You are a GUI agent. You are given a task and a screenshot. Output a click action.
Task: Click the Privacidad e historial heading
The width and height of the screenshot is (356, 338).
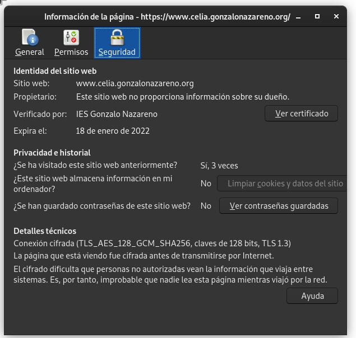pyautogui.click(x=52, y=152)
